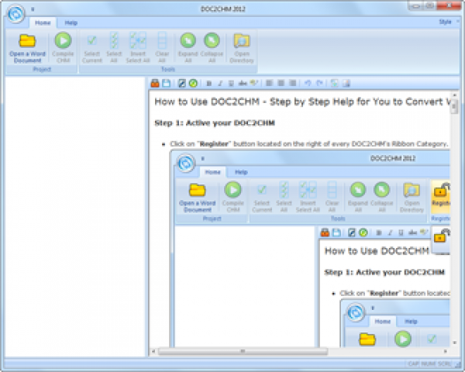Center text in editor toolbar
The image size is (465, 372).
pyautogui.click(x=281, y=84)
